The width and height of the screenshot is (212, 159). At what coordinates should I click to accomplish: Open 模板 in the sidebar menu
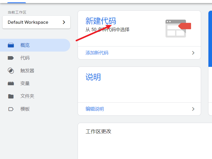pyautogui.click(x=35, y=109)
